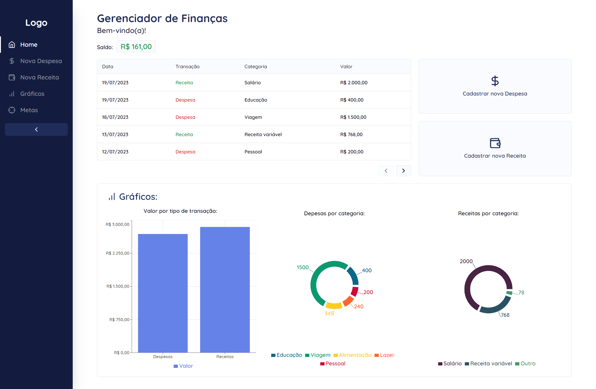Click the wallet icon for Nova Receita
596x389 pixels.
[12, 77]
